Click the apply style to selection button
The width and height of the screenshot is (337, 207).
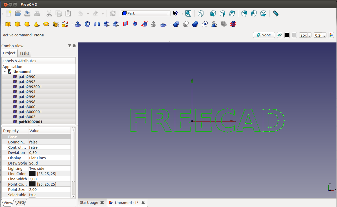331,35
